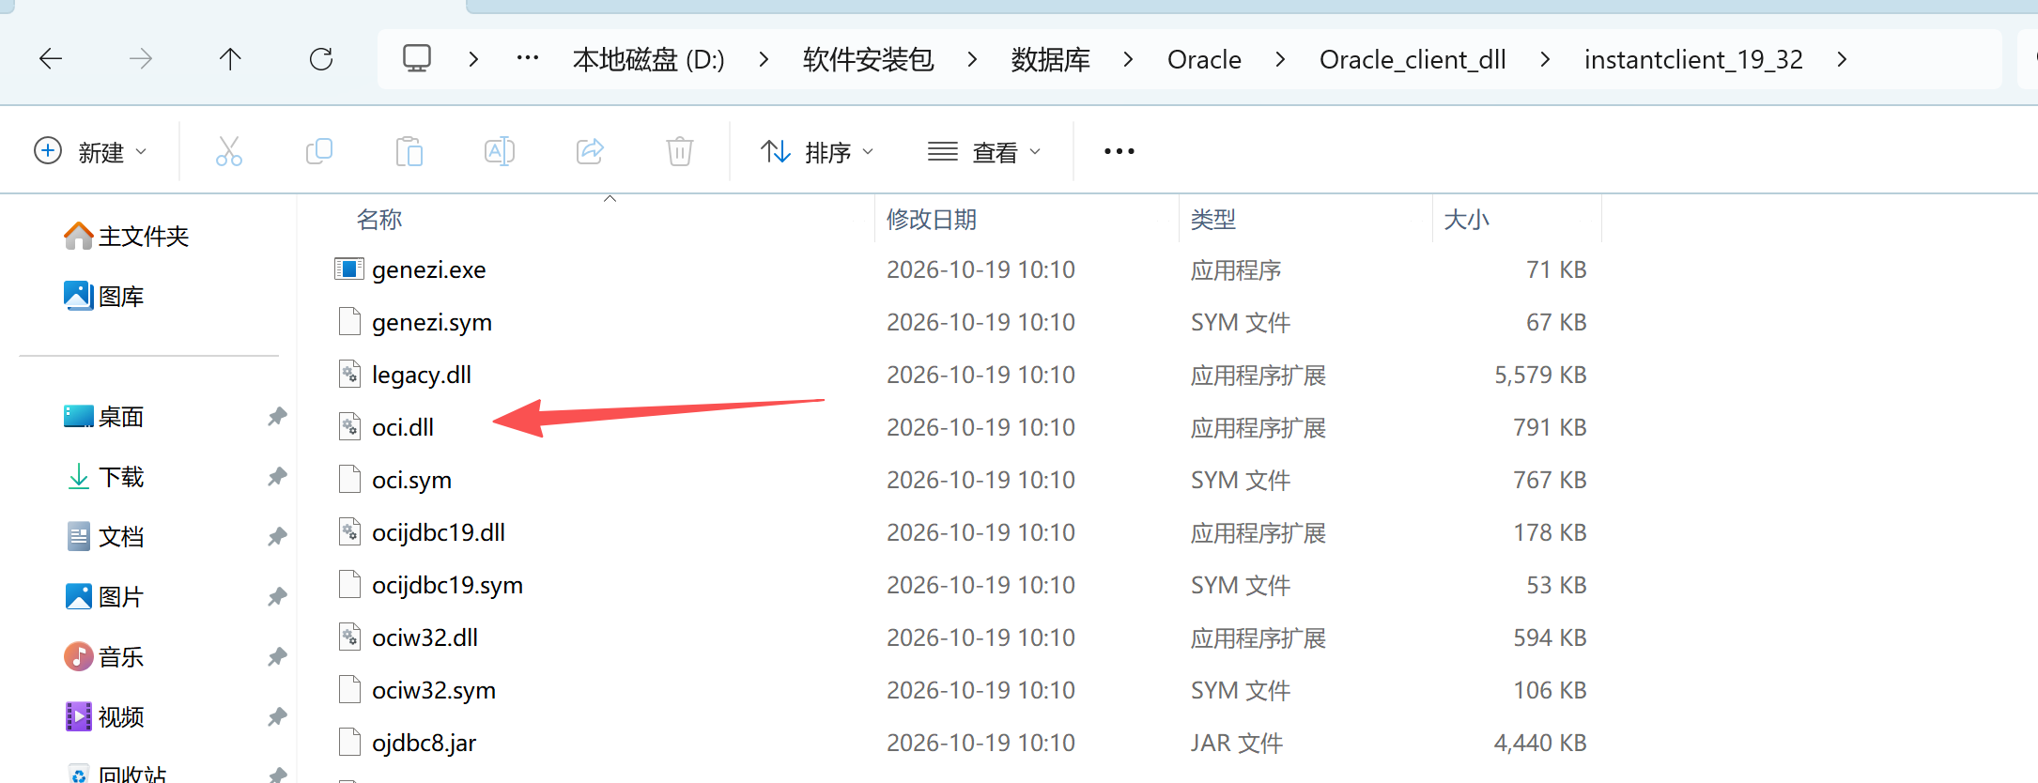Click the ojdbc8.jar file icon
This screenshot has height=783, width=2038.
click(x=349, y=743)
